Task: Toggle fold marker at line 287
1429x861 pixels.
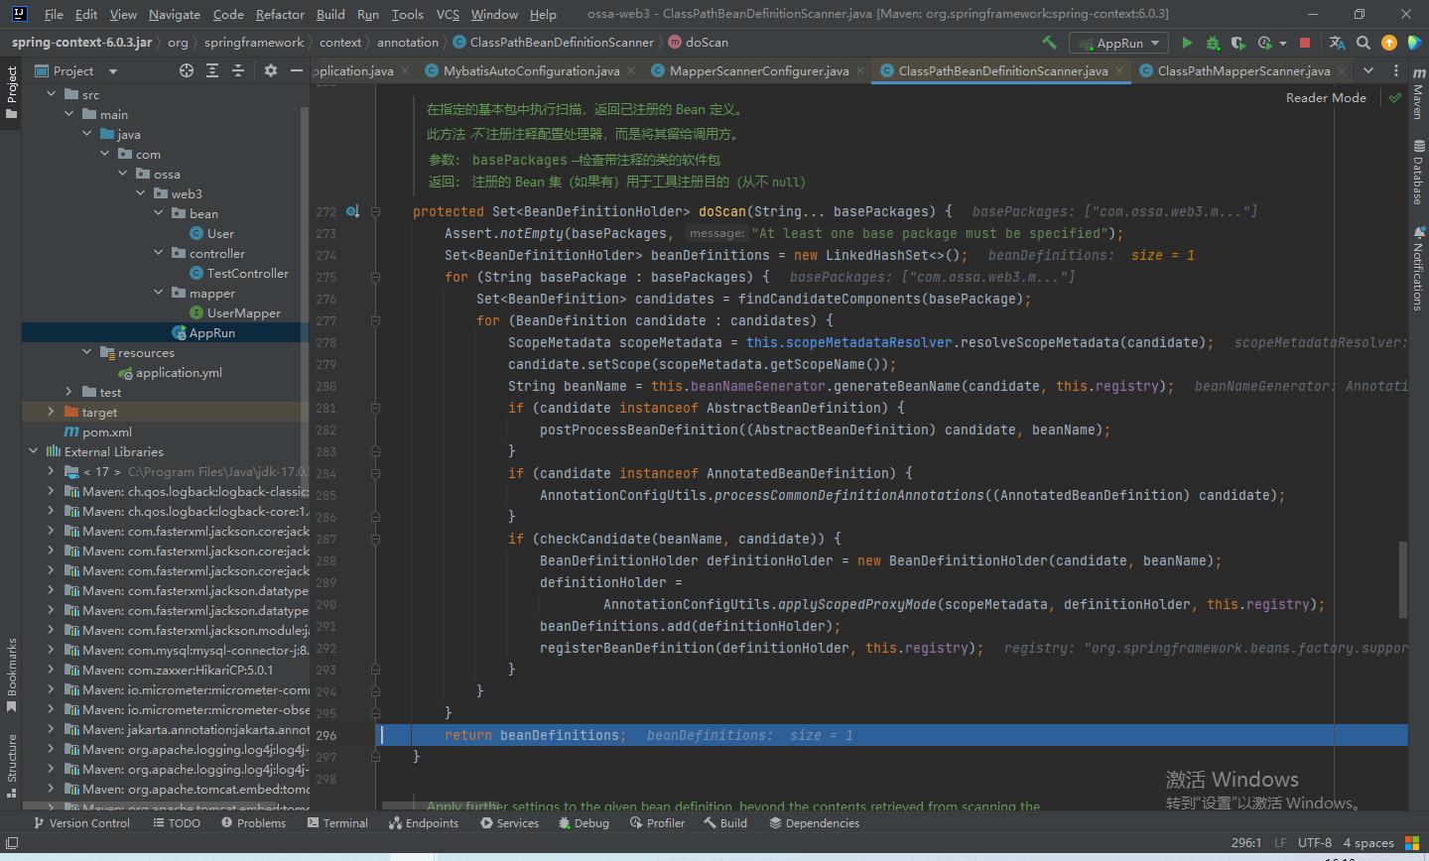Action: coord(375,539)
